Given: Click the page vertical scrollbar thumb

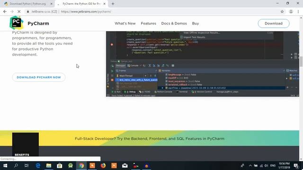Looking at the screenshot, I should (x=301, y=61).
